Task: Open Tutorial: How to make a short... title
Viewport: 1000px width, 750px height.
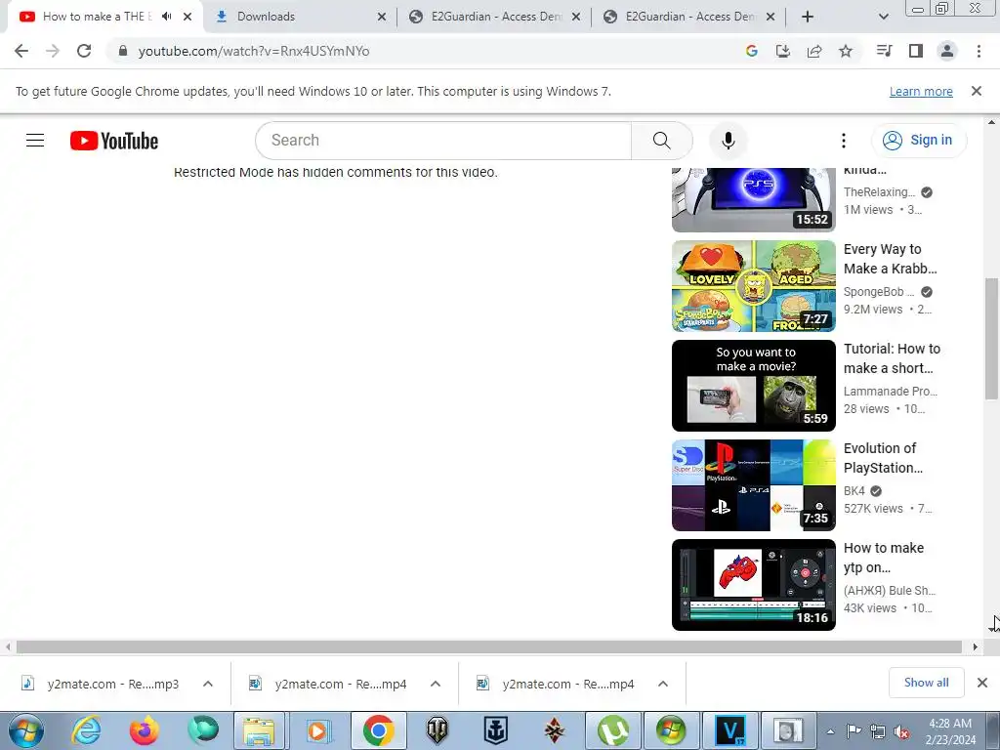Action: click(x=892, y=358)
